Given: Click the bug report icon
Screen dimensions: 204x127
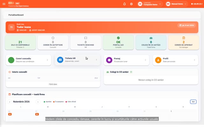Looking at the screenshot, I should (131, 4).
